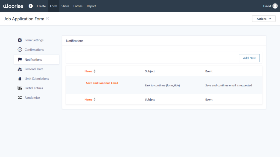Viewport: 280px width, 157px height.
Task: Click the Form Settings gear icon
Action: coord(20,40)
